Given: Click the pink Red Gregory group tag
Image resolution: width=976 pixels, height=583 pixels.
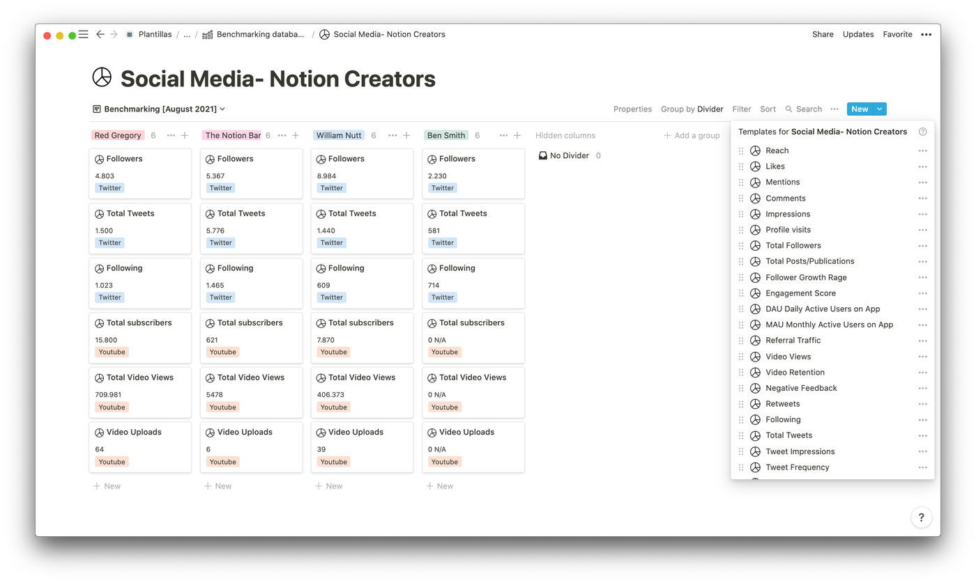Looking at the screenshot, I should point(118,135).
